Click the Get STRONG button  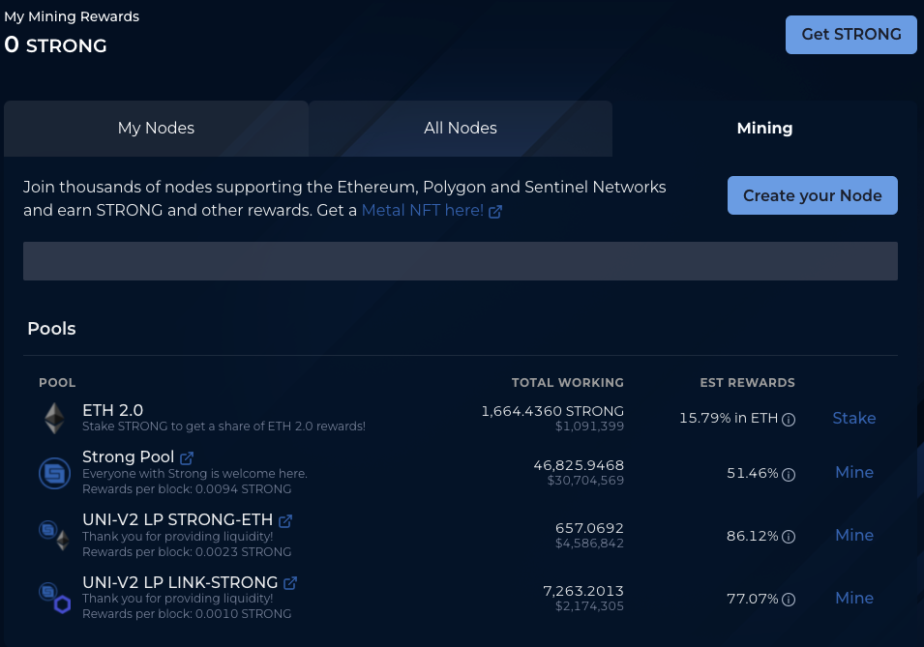click(x=850, y=35)
